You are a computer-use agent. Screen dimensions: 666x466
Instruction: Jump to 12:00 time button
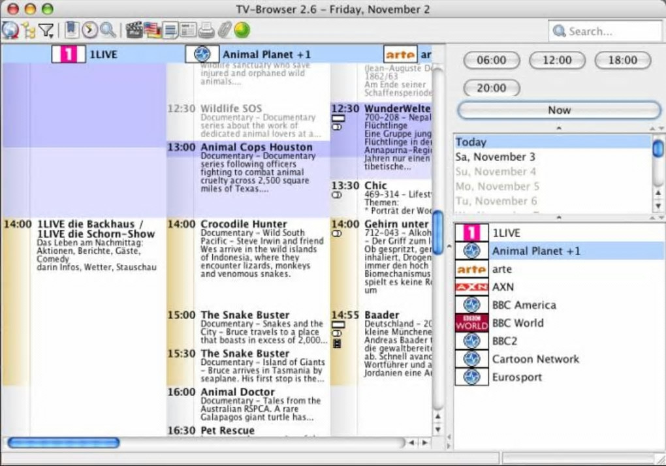pos(557,60)
